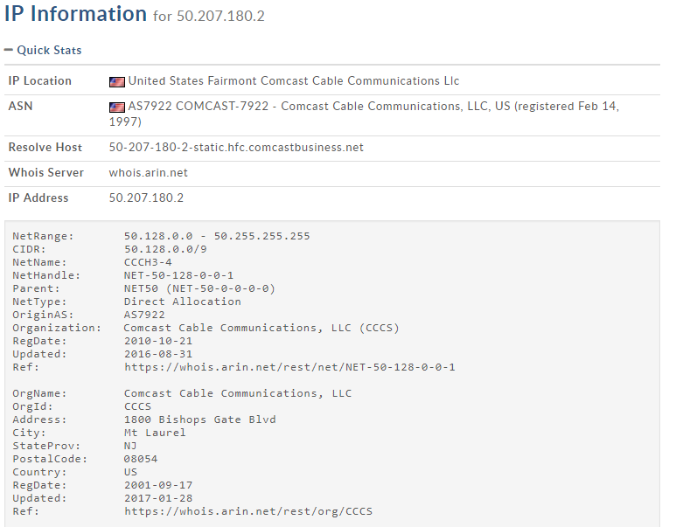Open the NET-50-128-0-0-1 Ref URL
Screen dimensions: 676x527
pyautogui.click(x=289, y=367)
